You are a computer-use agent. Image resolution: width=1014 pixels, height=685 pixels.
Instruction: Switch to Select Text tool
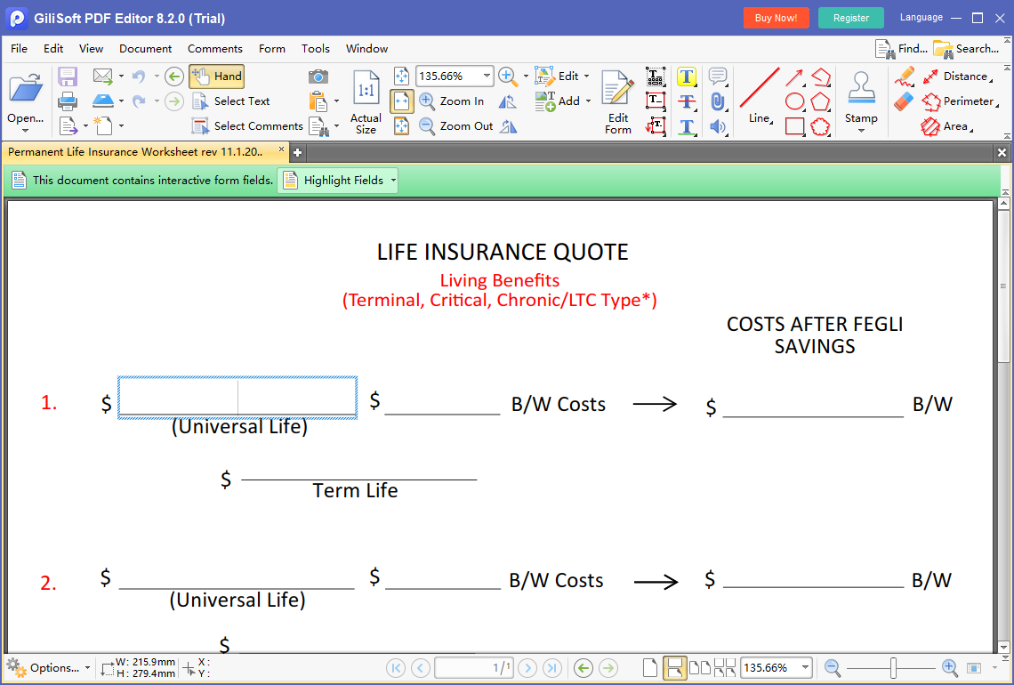click(231, 101)
